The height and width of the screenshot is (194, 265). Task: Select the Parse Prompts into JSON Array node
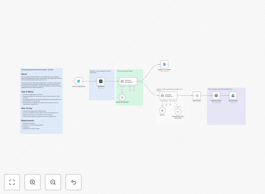click(178, 112)
